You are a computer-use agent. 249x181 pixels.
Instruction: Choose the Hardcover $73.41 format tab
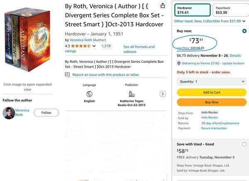click(192, 10)
